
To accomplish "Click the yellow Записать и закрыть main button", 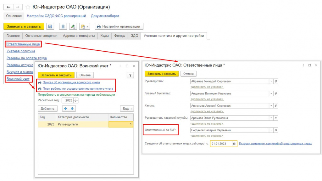I will [x=24, y=26].
